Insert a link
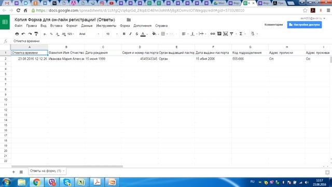This screenshot has height=187, width=332. pos(213,34)
